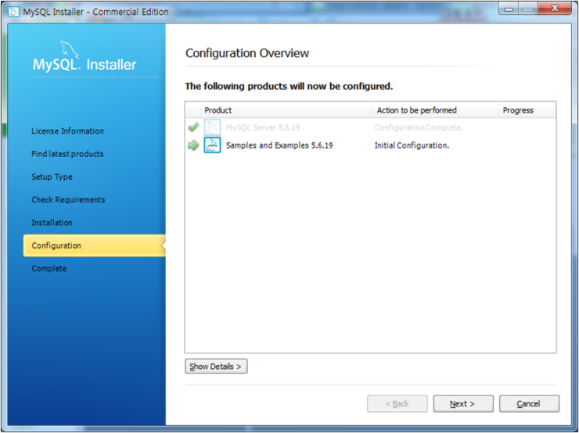This screenshot has width=579, height=433.
Task: Go to the next step with Next
Action: (463, 403)
